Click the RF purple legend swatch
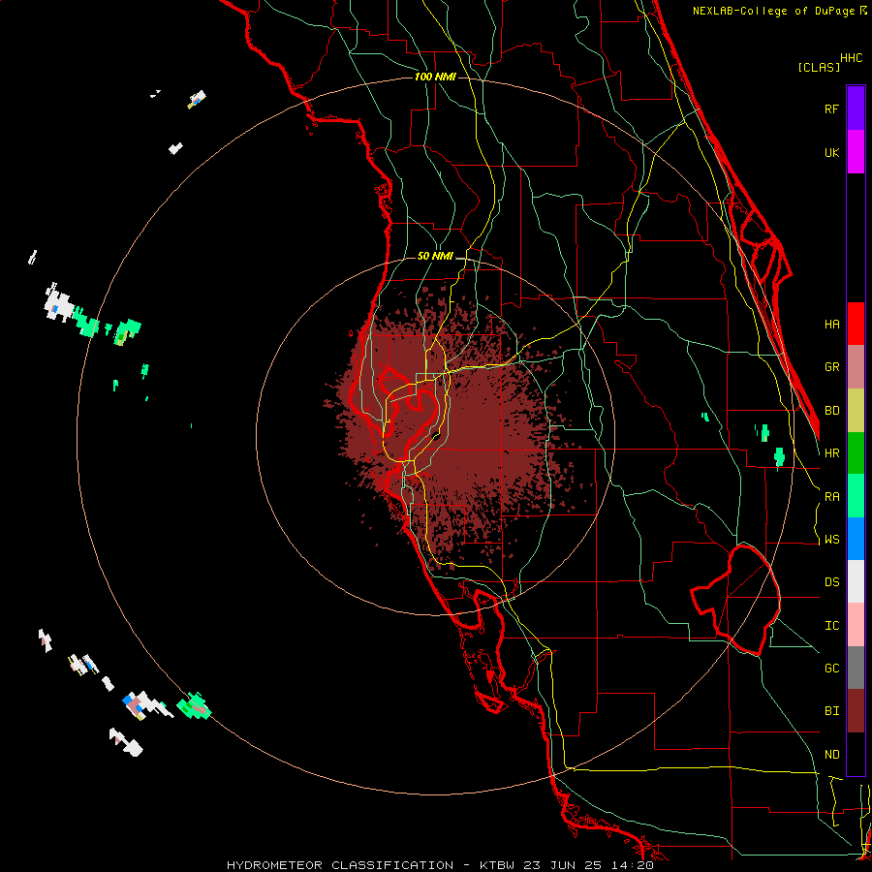Screen dimensions: 872x872 (856, 109)
